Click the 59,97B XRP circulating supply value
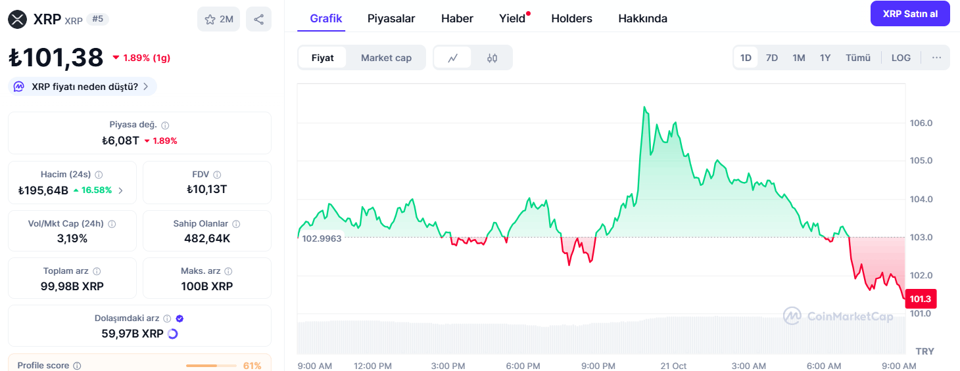The image size is (960, 371). [x=132, y=334]
